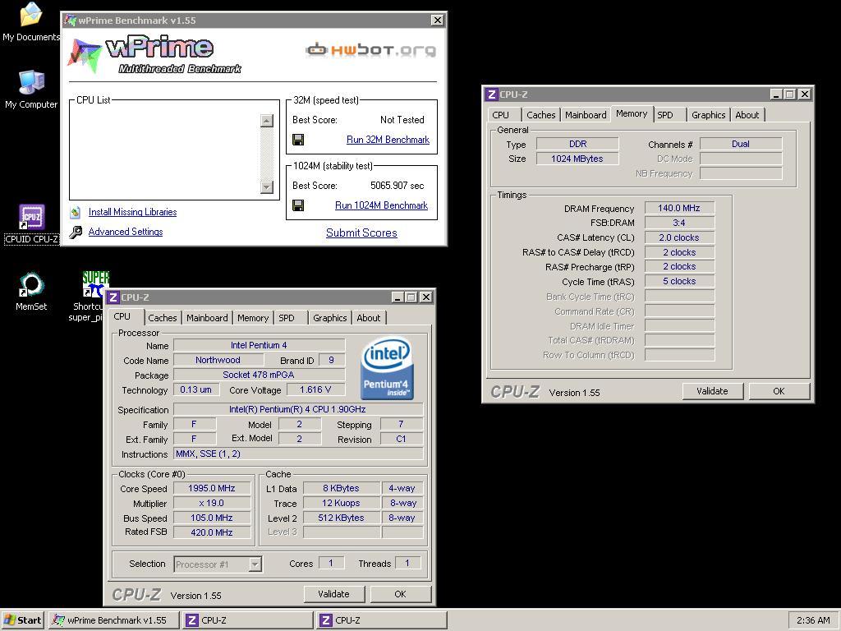Click OK in the CPU-Z Memory window
The height and width of the screenshot is (631, 841).
(x=779, y=391)
